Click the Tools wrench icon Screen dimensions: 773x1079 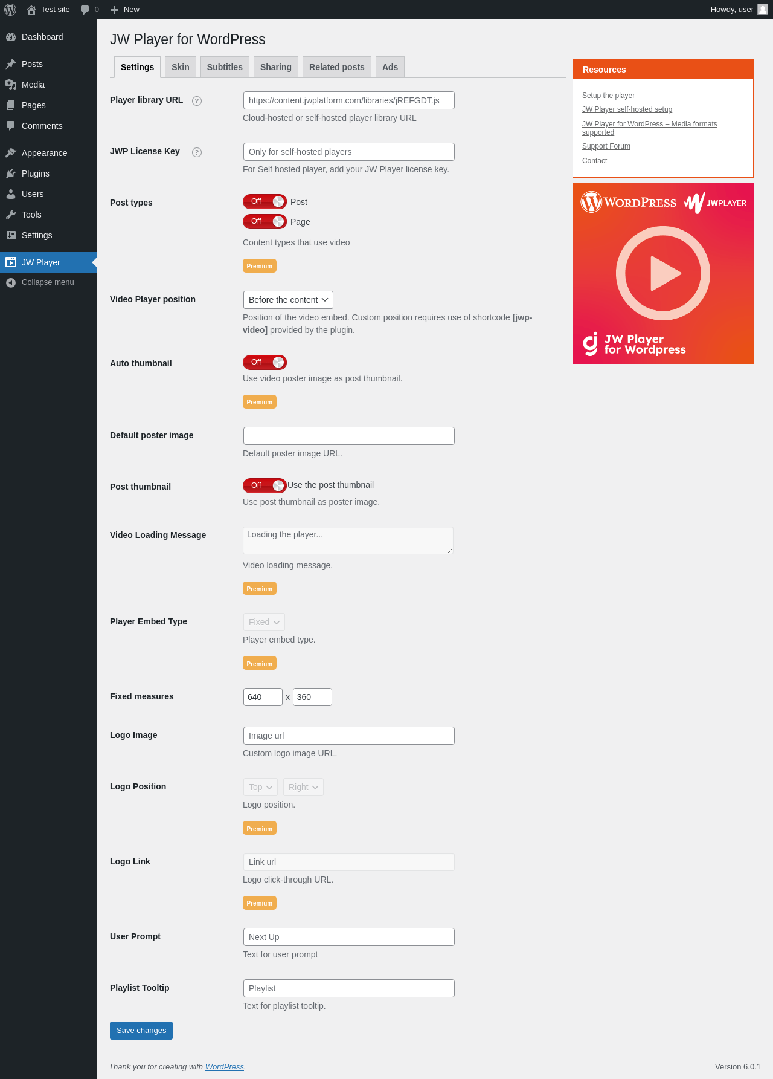(11, 215)
